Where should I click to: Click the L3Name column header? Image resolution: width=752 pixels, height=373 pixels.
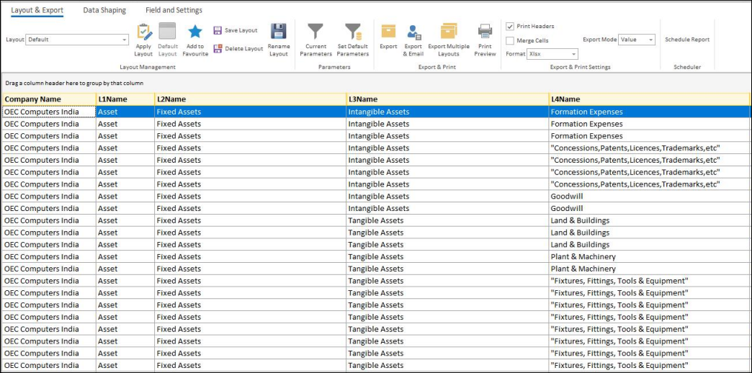click(447, 99)
